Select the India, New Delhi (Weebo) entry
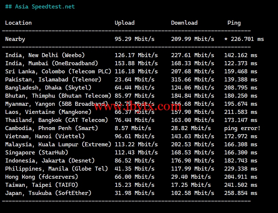 coord(45,55)
